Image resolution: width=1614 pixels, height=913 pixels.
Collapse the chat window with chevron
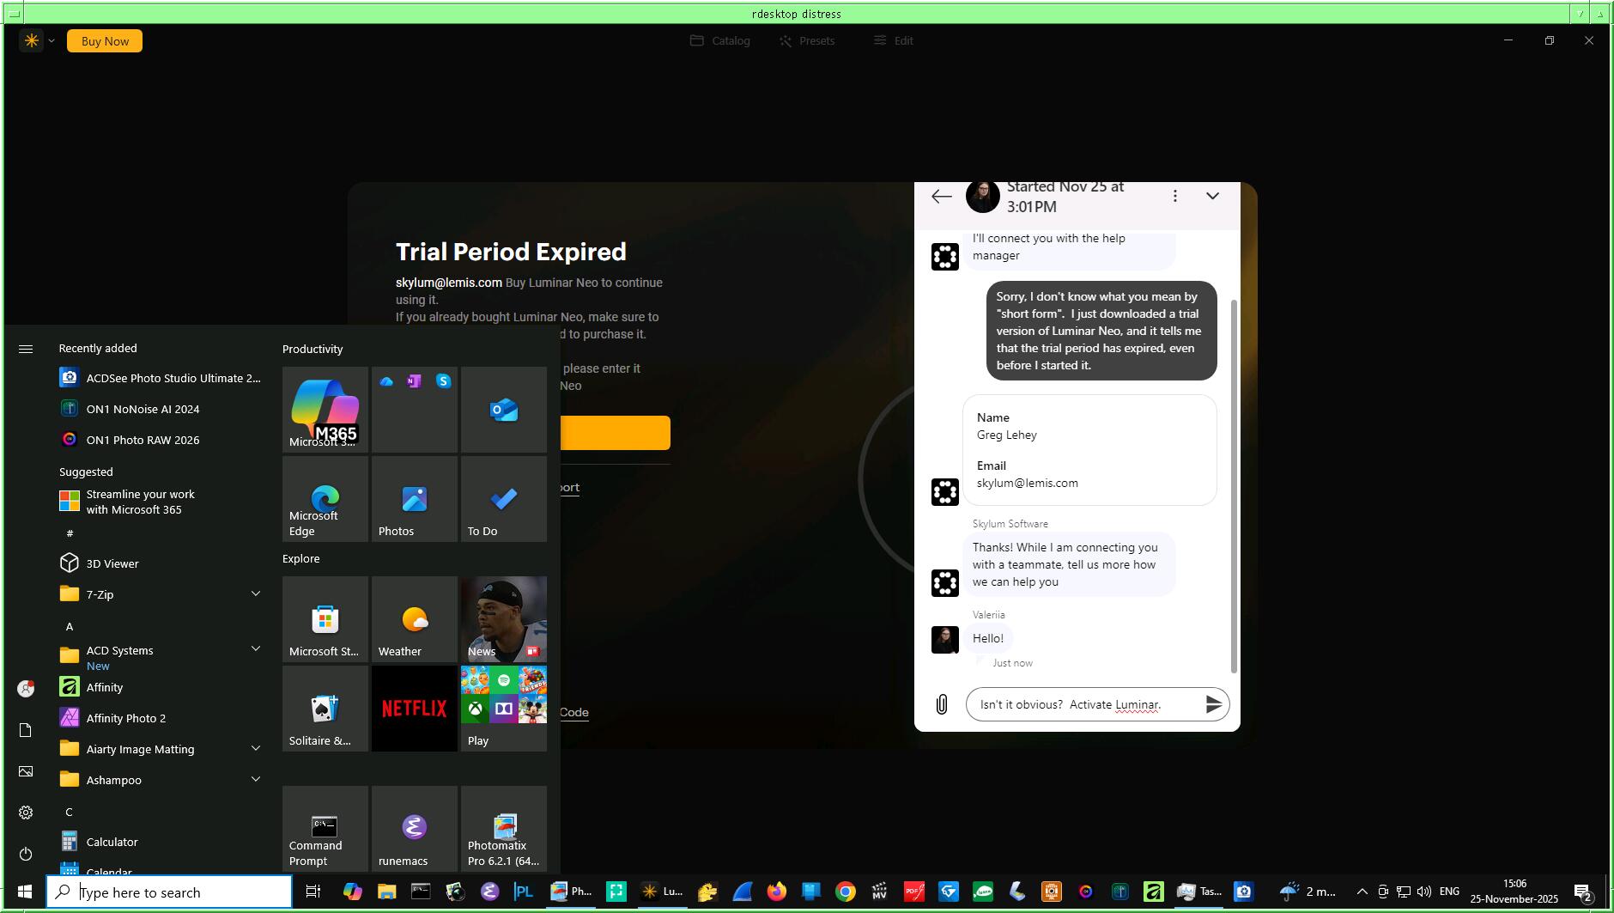click(x=1211, y=196)
